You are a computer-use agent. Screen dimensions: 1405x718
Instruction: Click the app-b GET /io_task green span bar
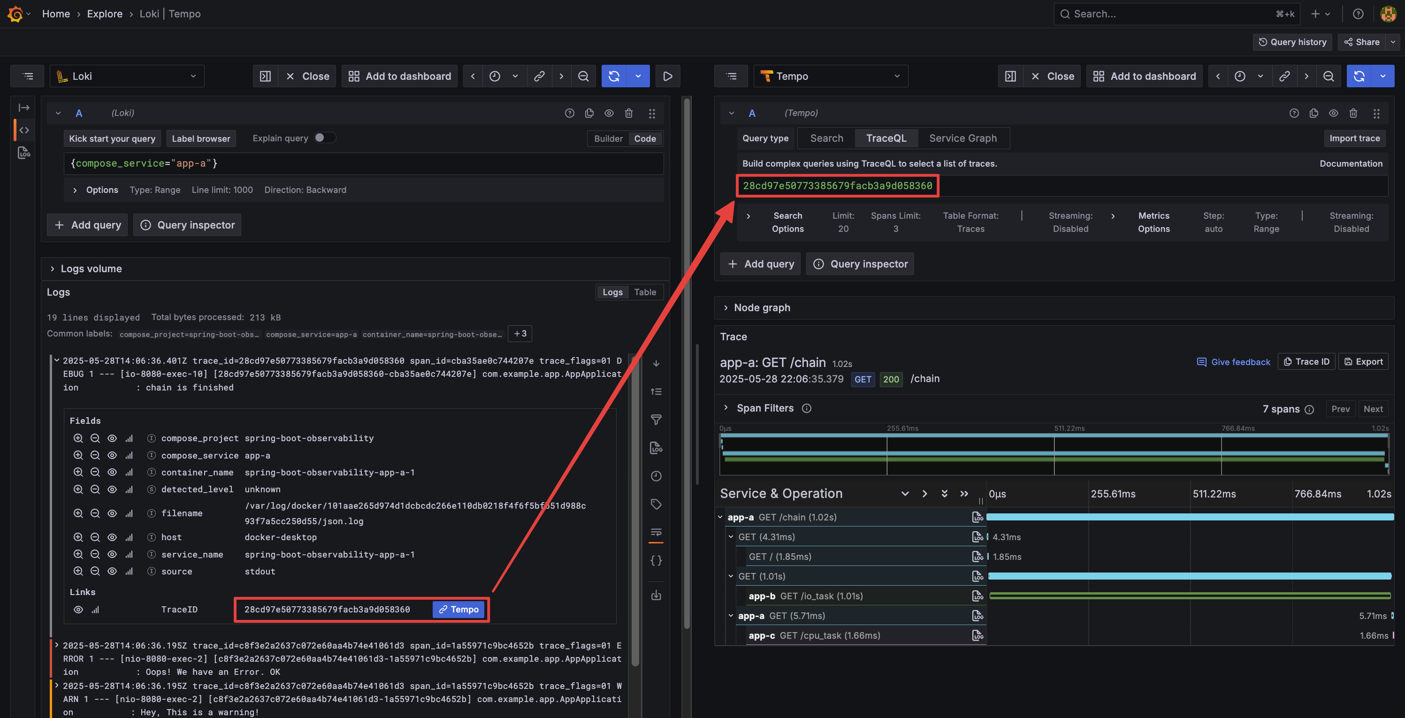(1190, 596)
